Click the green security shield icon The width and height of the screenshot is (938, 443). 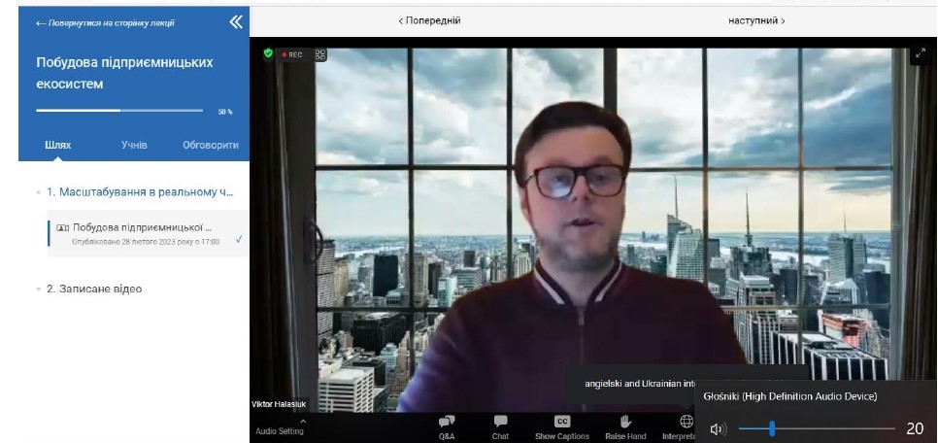[268, 53]
